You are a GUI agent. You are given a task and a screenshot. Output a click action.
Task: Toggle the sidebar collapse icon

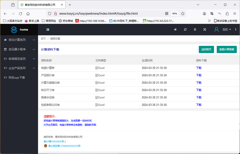[x=48, y=30]
